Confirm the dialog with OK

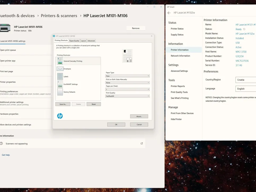pos(116,125)
